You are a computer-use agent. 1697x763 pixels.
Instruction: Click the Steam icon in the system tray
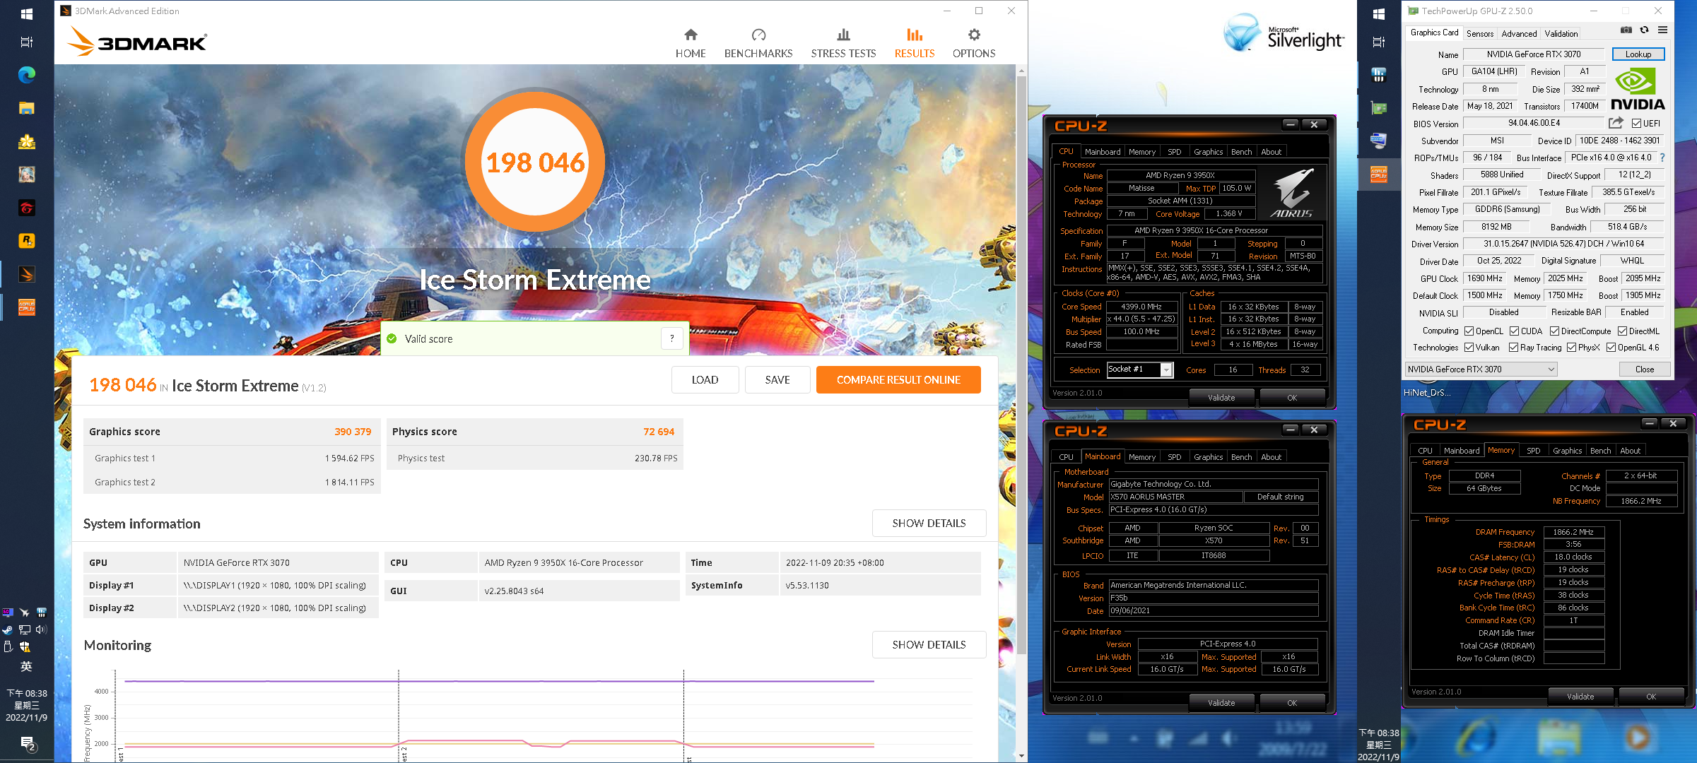[8, 629]
